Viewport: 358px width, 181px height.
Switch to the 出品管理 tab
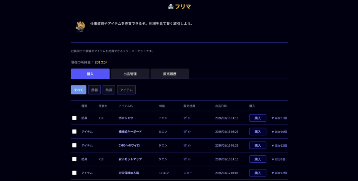click(130, 74)
